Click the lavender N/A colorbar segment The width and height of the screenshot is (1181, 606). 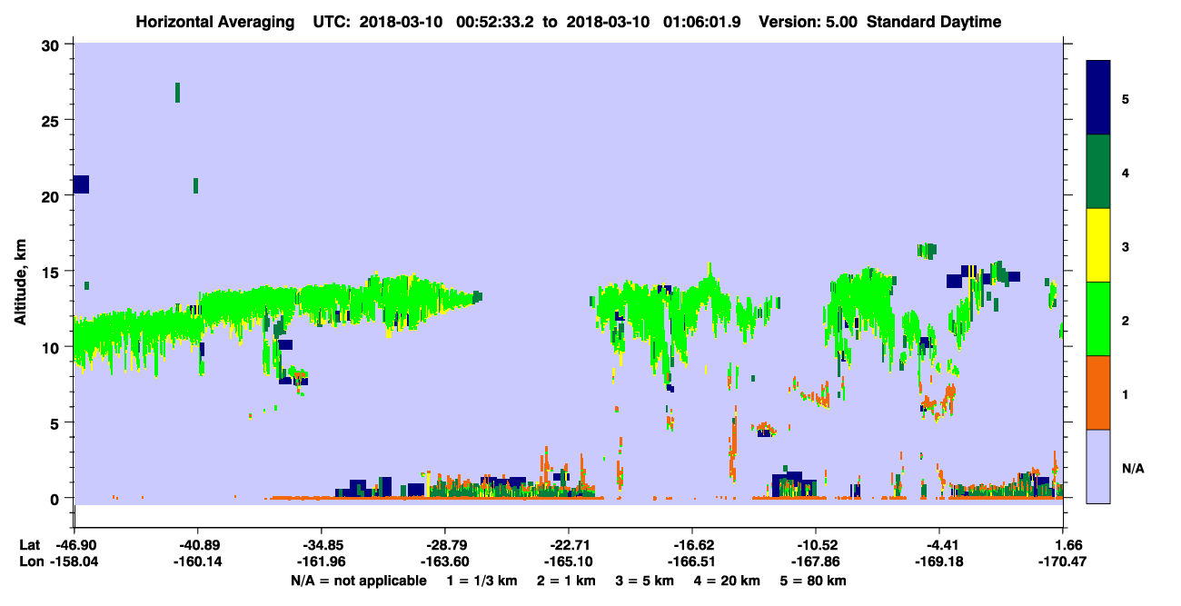pos(1098,466)
